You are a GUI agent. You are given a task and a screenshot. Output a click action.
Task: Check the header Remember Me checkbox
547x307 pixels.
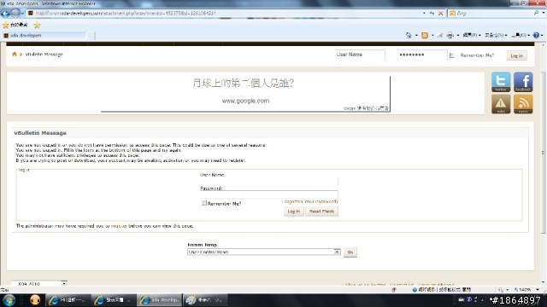pos(452,55)
